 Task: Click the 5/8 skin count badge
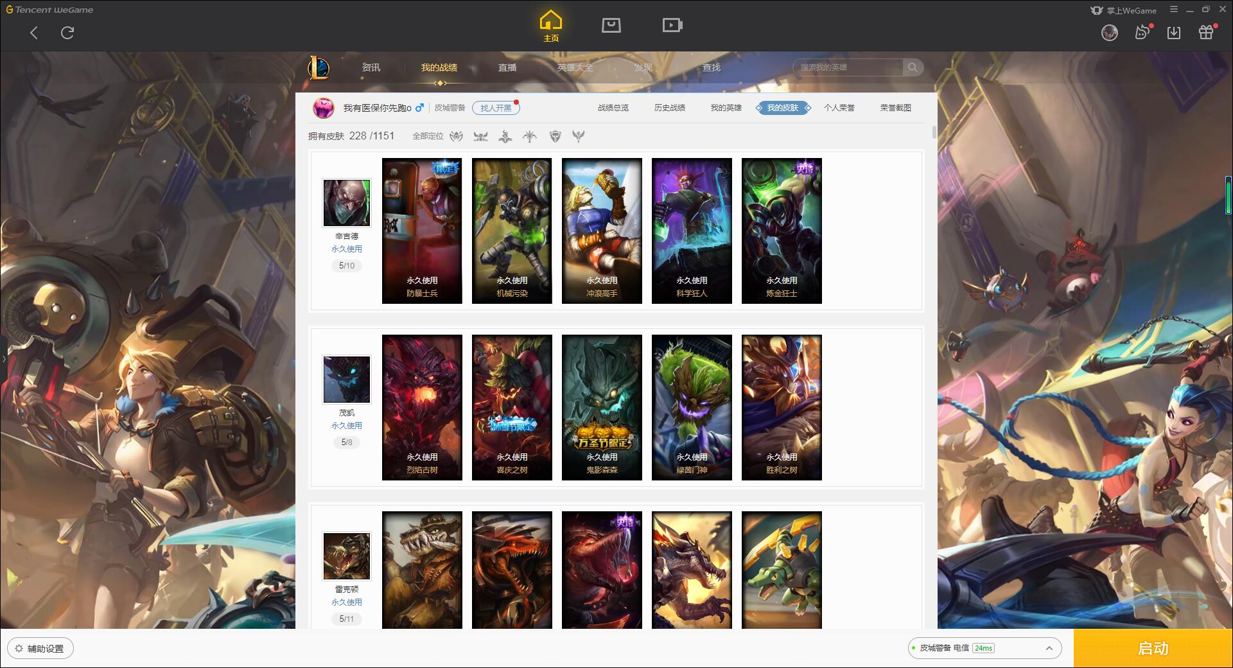[347, 442]
